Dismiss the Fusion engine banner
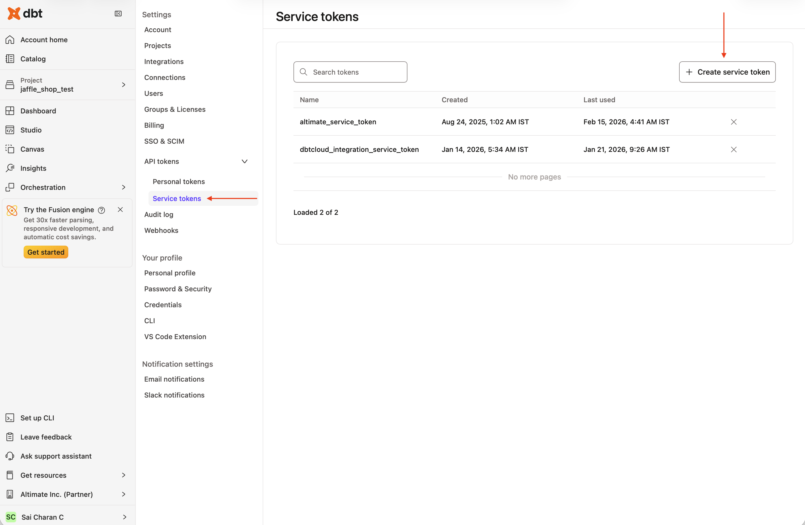Viewport: 805px width, 525px height. (120, 210)
